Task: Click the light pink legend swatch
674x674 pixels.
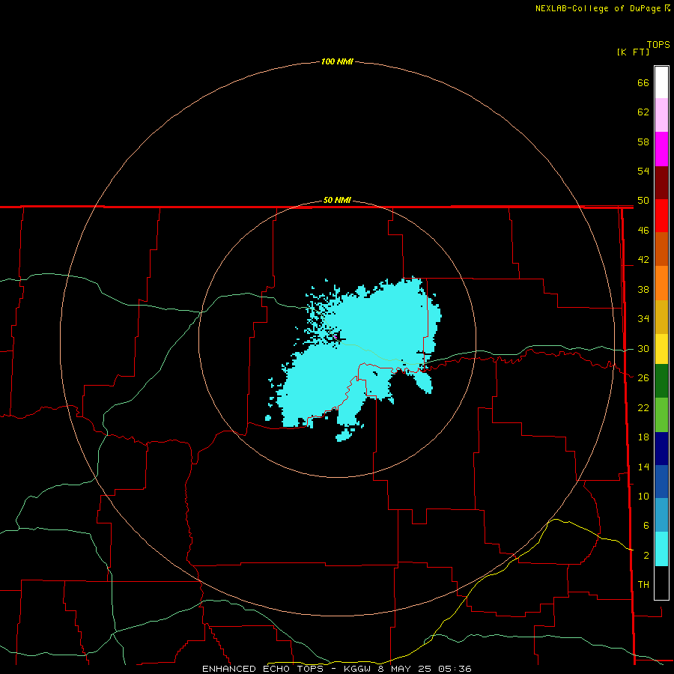Action: pos(661,115)
